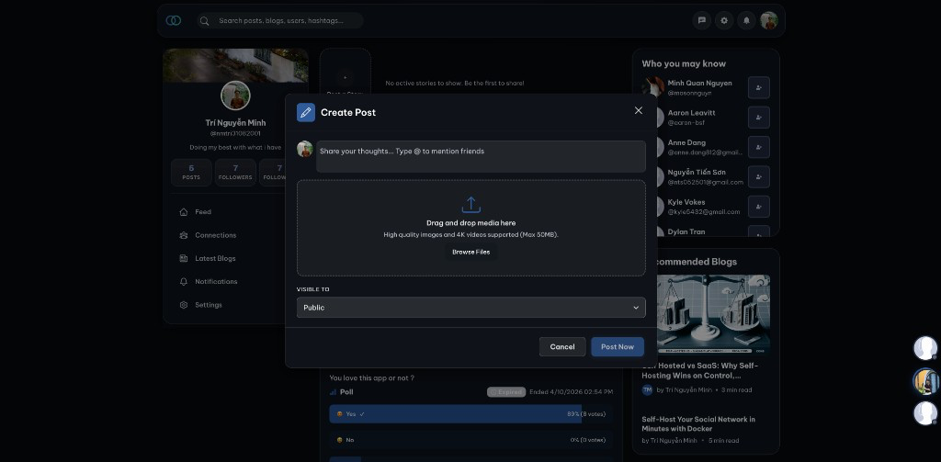Expand visibility dropdown chevron
The height and width of the screenshot is (462, 941).
[x=636, y=308]
